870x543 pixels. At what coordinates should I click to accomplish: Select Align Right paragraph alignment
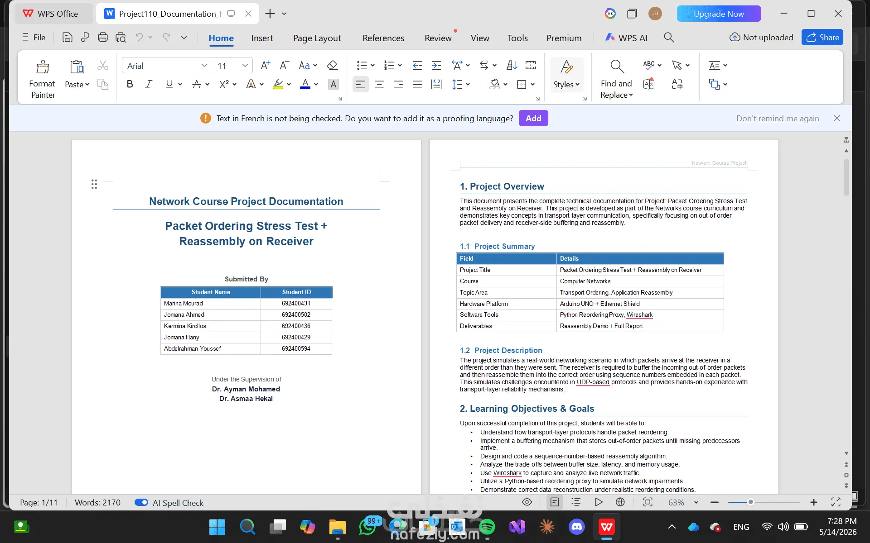(x=398, y=84)
